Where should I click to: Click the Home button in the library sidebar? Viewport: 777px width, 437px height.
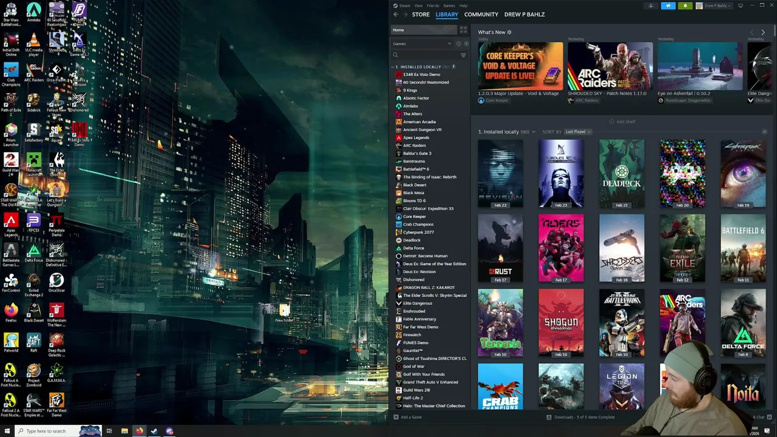[424, 30]
